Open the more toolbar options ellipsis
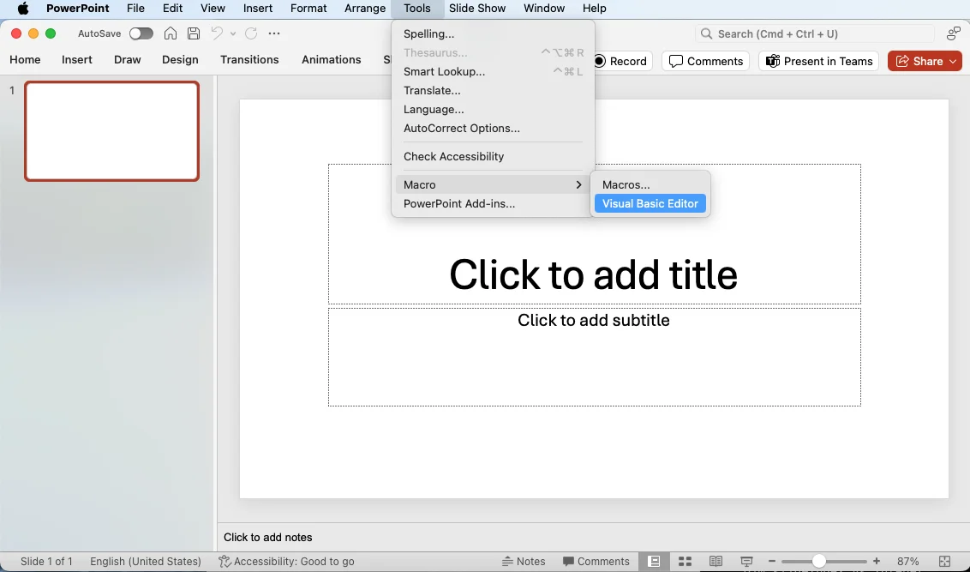 pyautogui.click(x=274, y=33)
